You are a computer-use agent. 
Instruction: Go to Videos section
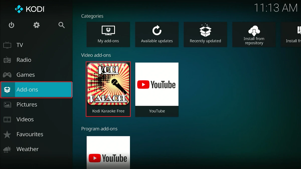click(36, 119)
